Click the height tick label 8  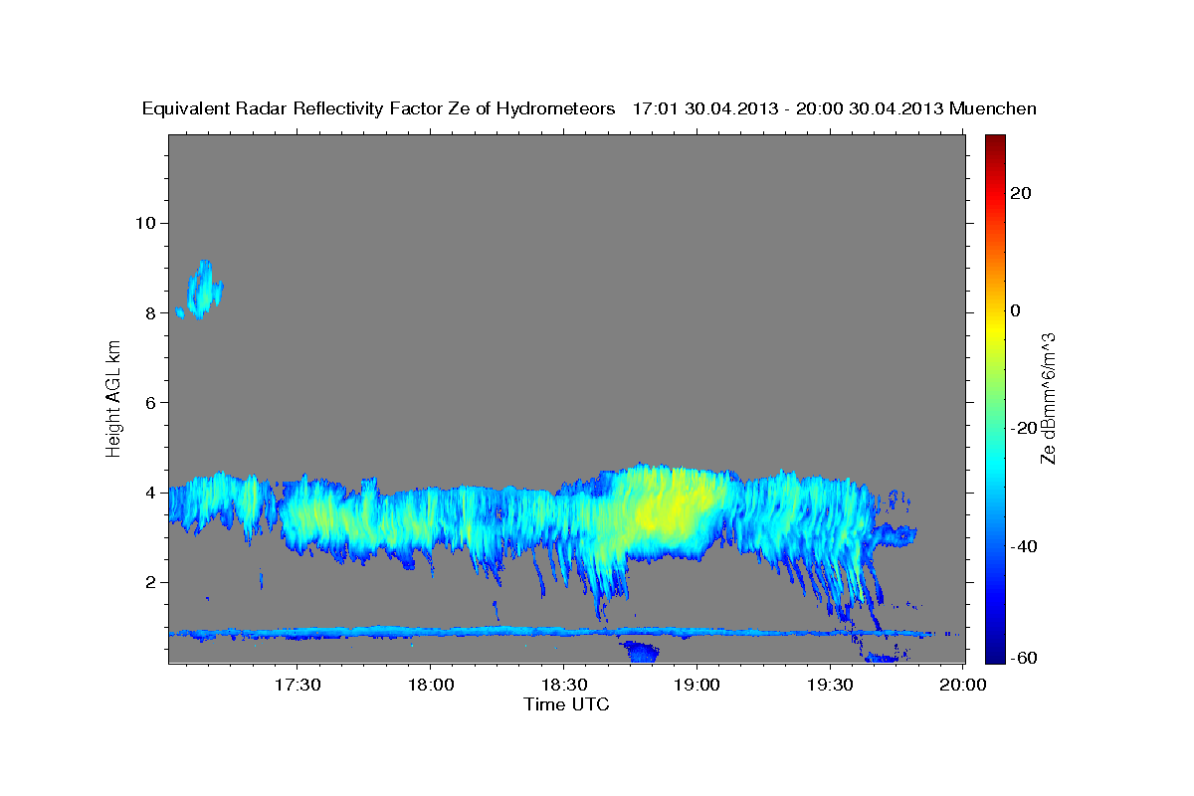point(149,312)
